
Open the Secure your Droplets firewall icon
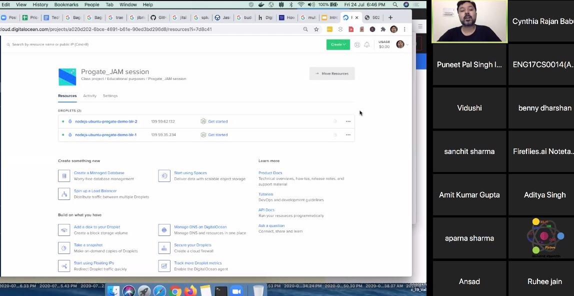pos(164,247)
